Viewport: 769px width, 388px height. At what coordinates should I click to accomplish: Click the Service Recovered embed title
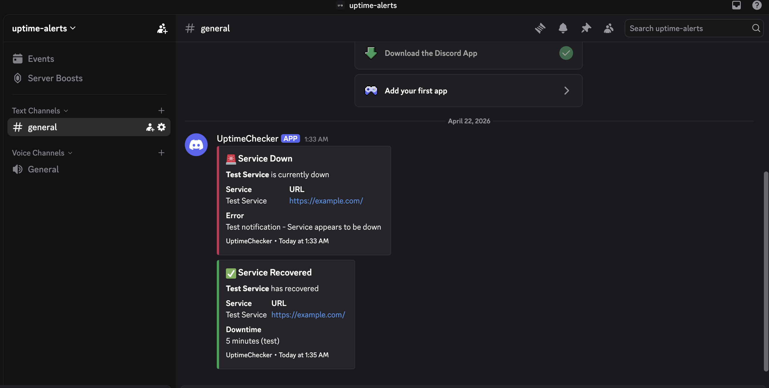click(275, 273)
